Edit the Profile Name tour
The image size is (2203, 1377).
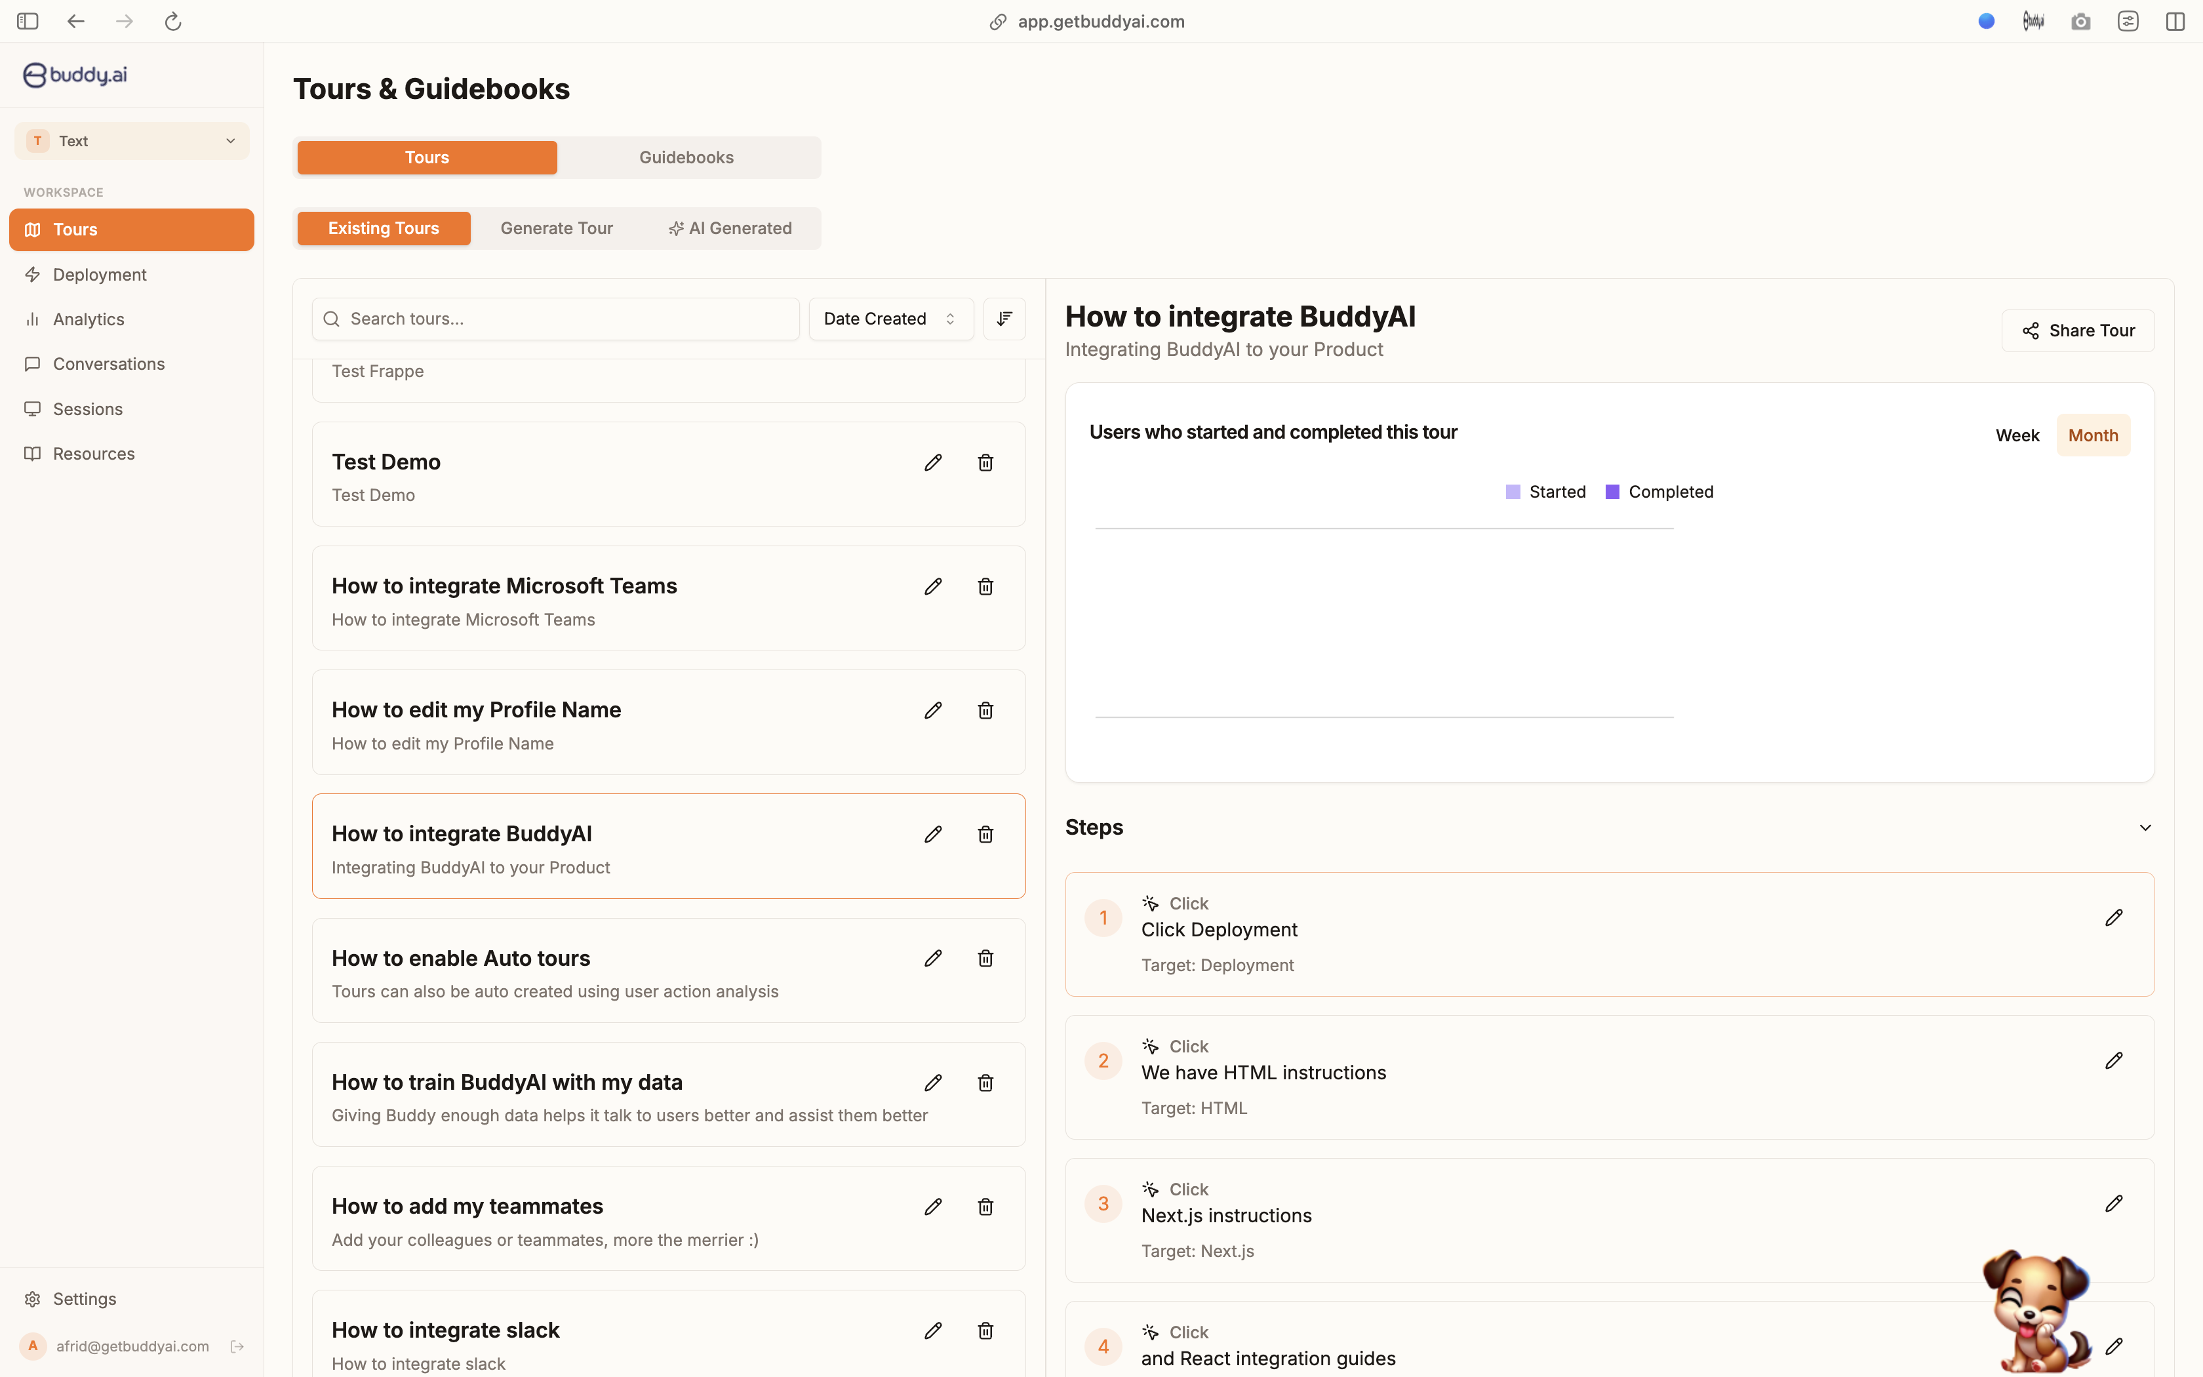pyautogui.click(x=933, y=710)
